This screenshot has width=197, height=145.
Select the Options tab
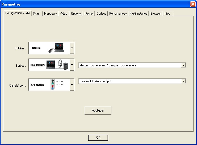point(76,14)
